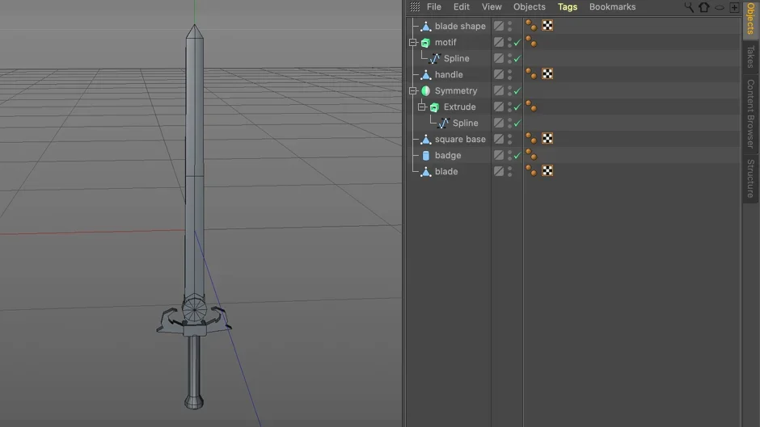Toggle enable checkmark for Extrude's Spline
Screen dimensions: 760x427
click(x=517, y=123)
